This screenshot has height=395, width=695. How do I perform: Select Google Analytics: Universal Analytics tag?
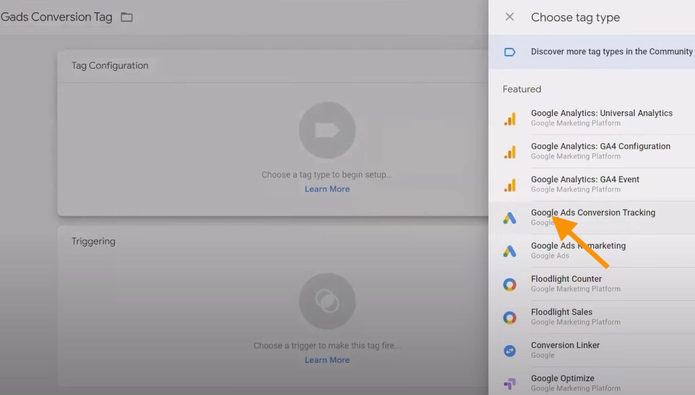click(x=592, y=118)
